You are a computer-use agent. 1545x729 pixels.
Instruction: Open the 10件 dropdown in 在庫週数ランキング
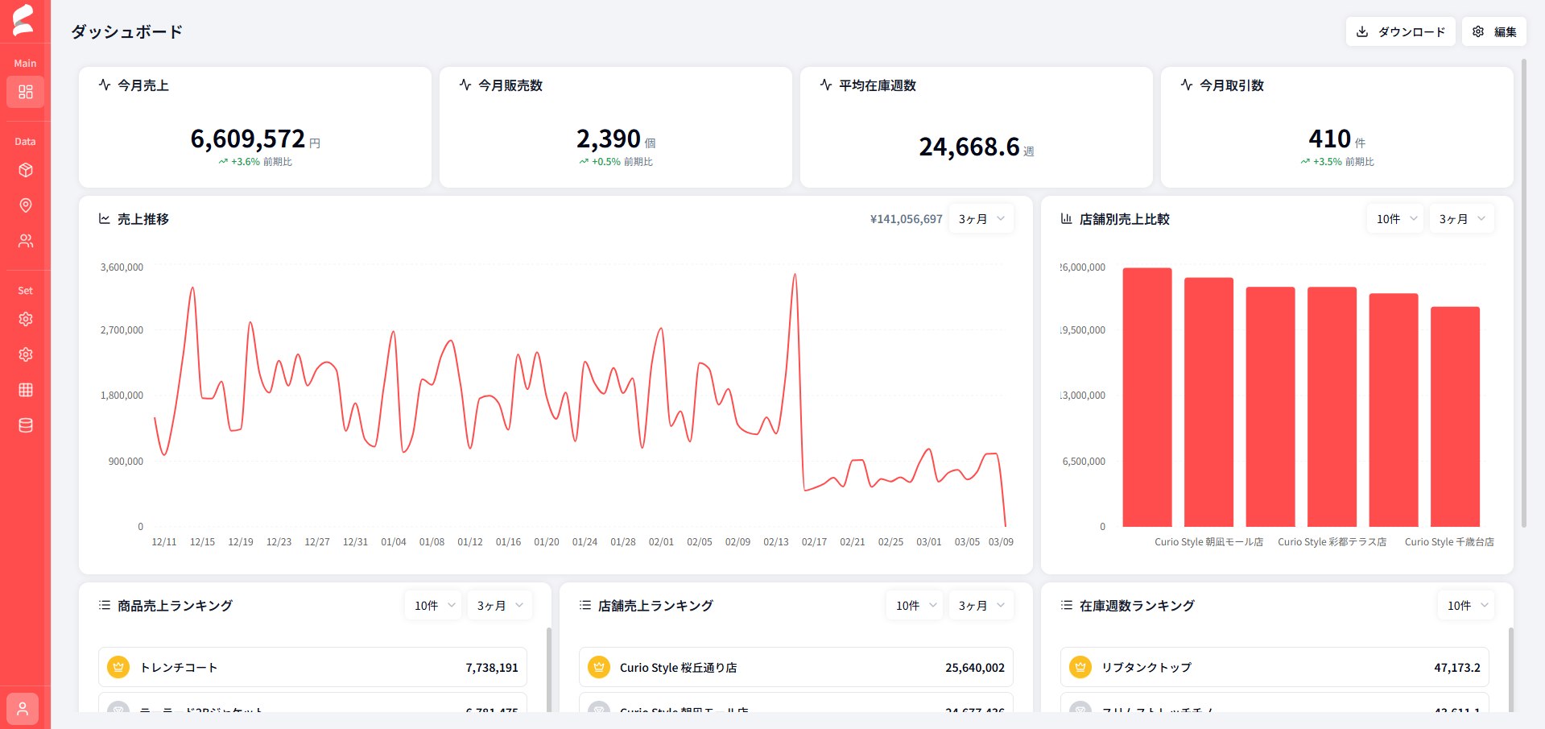(1466, 606)
